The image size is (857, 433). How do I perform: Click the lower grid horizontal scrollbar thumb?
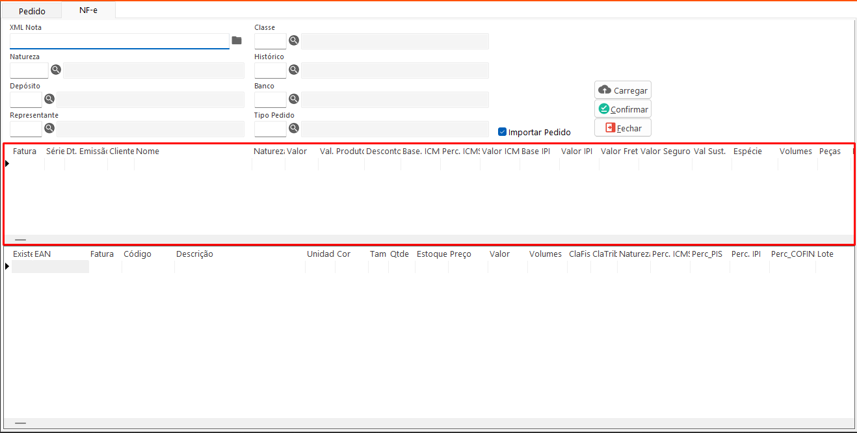(20, 423)
